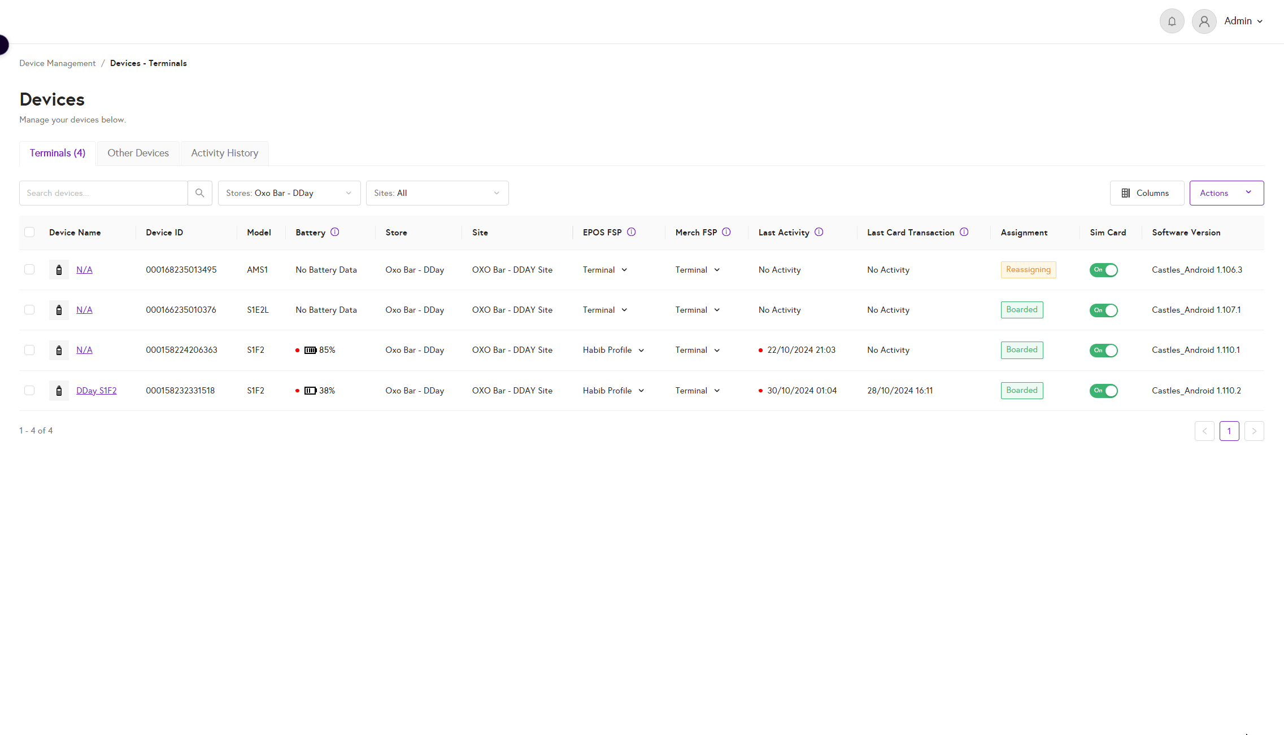Click the terminal device icon for DDay S1F2

pyautogui.click(x=59, y=391)
